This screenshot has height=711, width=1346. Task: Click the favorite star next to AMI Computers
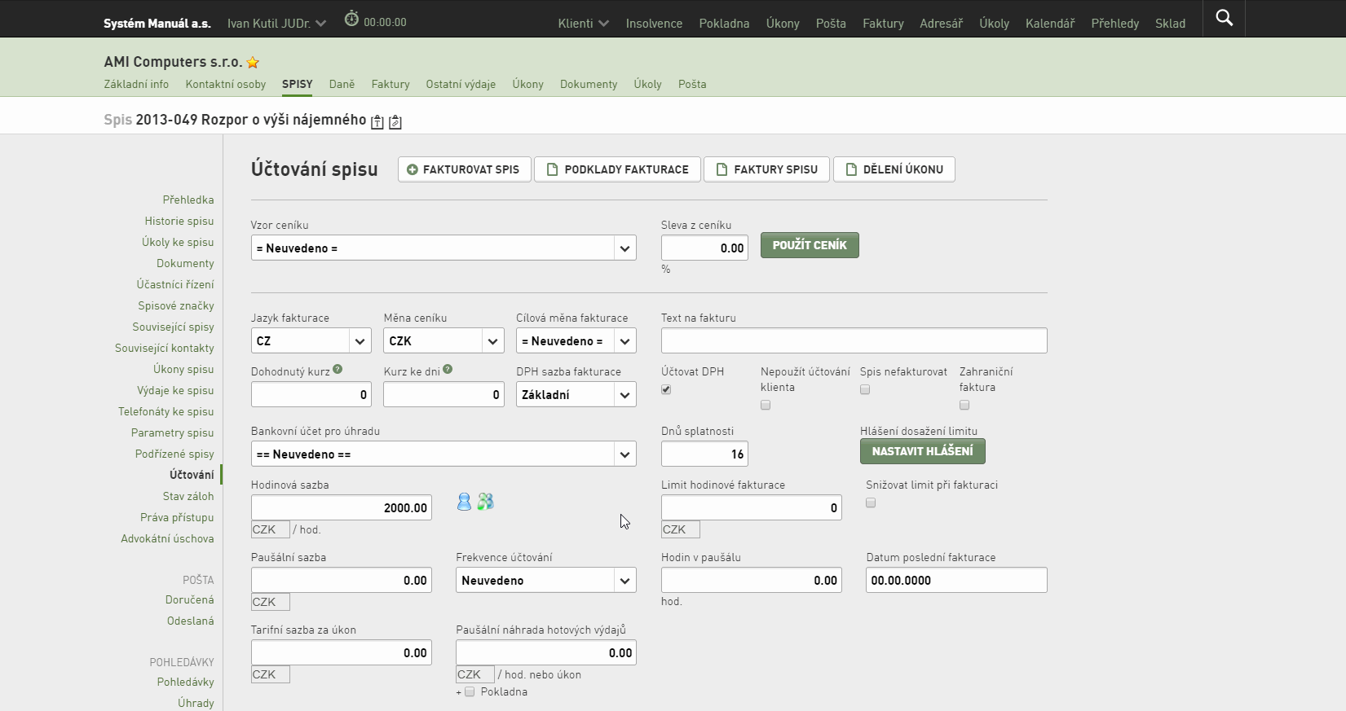point(253,63)
